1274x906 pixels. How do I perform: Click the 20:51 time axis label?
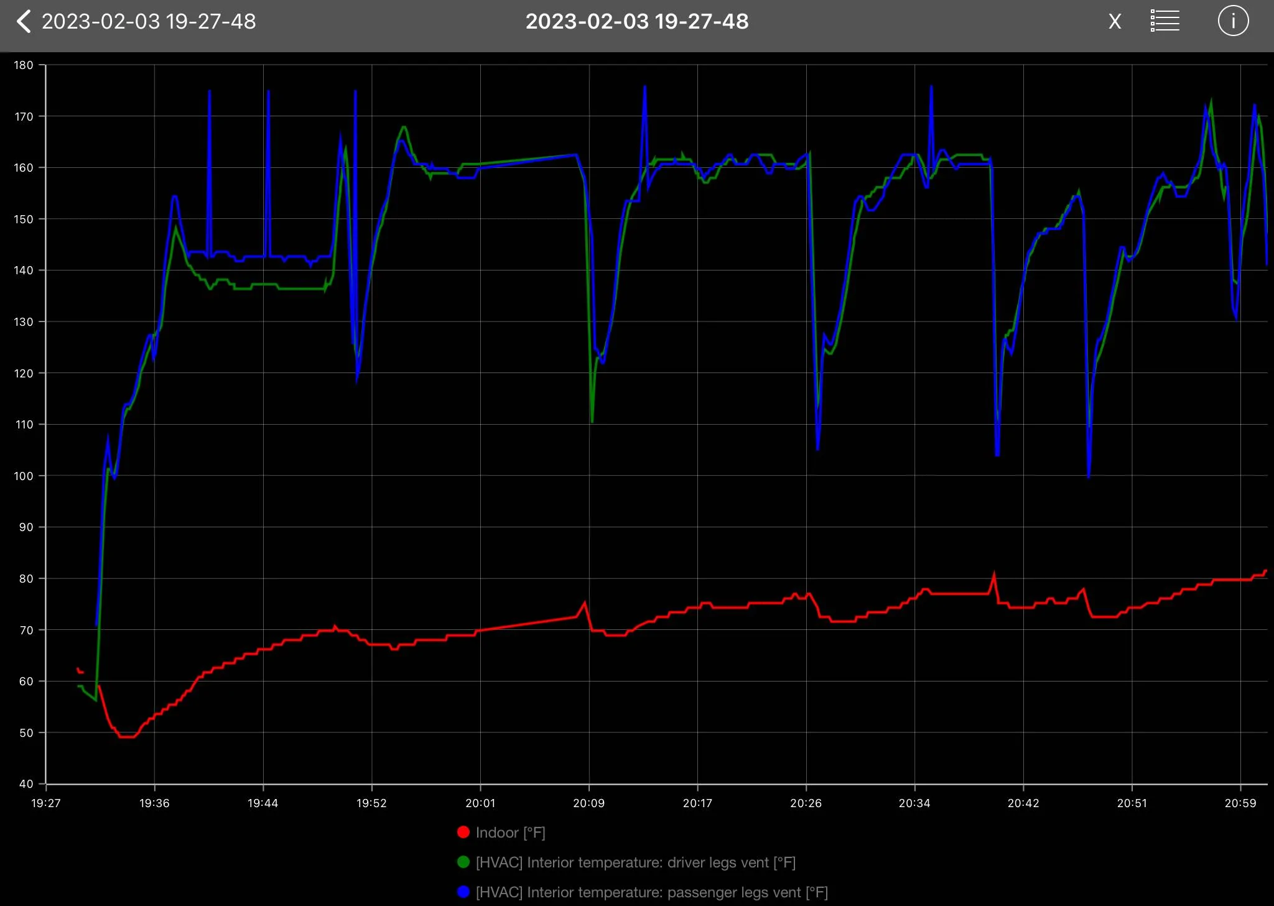point(1132,803)
